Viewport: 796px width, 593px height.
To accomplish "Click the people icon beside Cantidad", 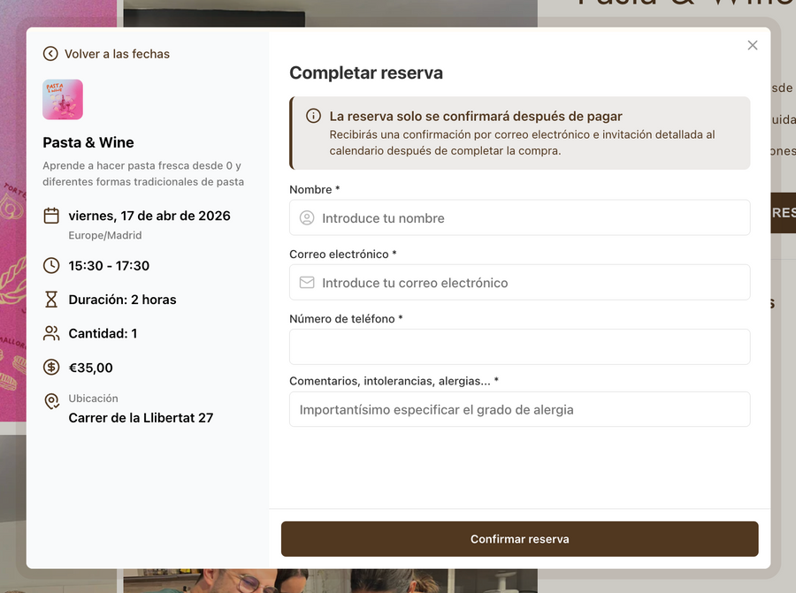I will [51, 333].
